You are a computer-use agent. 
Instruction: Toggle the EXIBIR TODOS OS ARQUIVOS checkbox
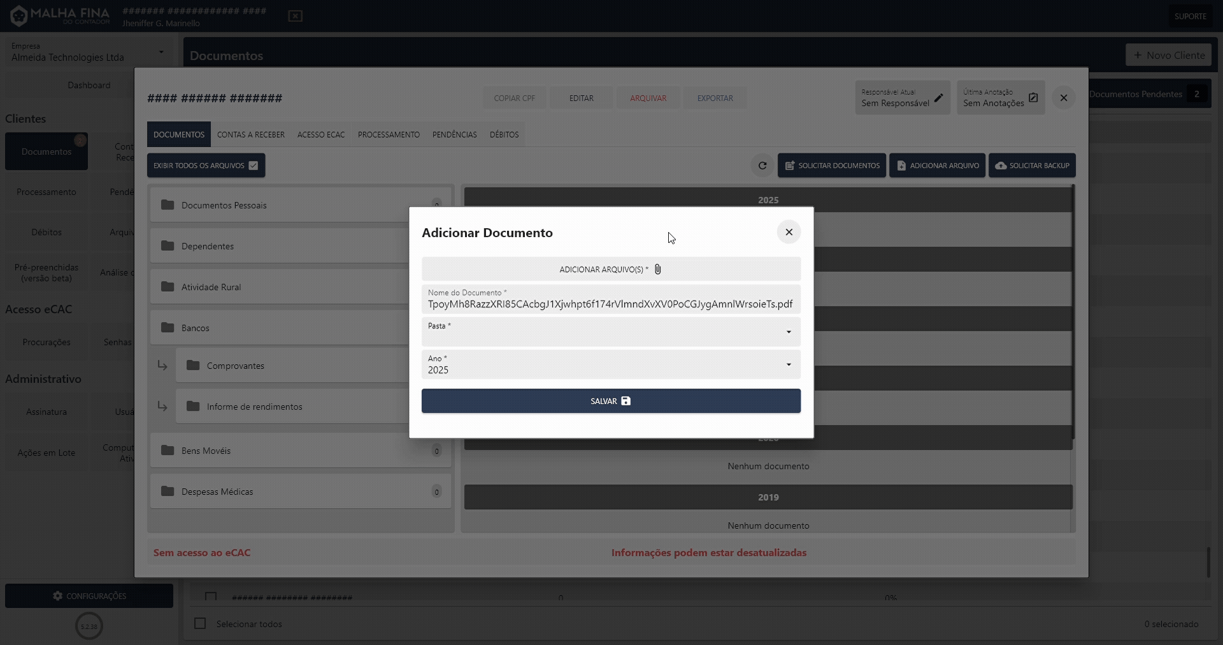coord(254,165)
